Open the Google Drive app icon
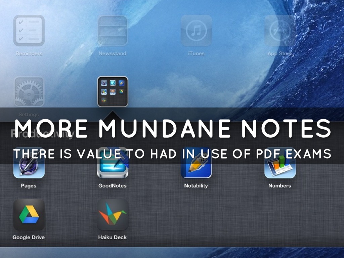 pos(29,215)
